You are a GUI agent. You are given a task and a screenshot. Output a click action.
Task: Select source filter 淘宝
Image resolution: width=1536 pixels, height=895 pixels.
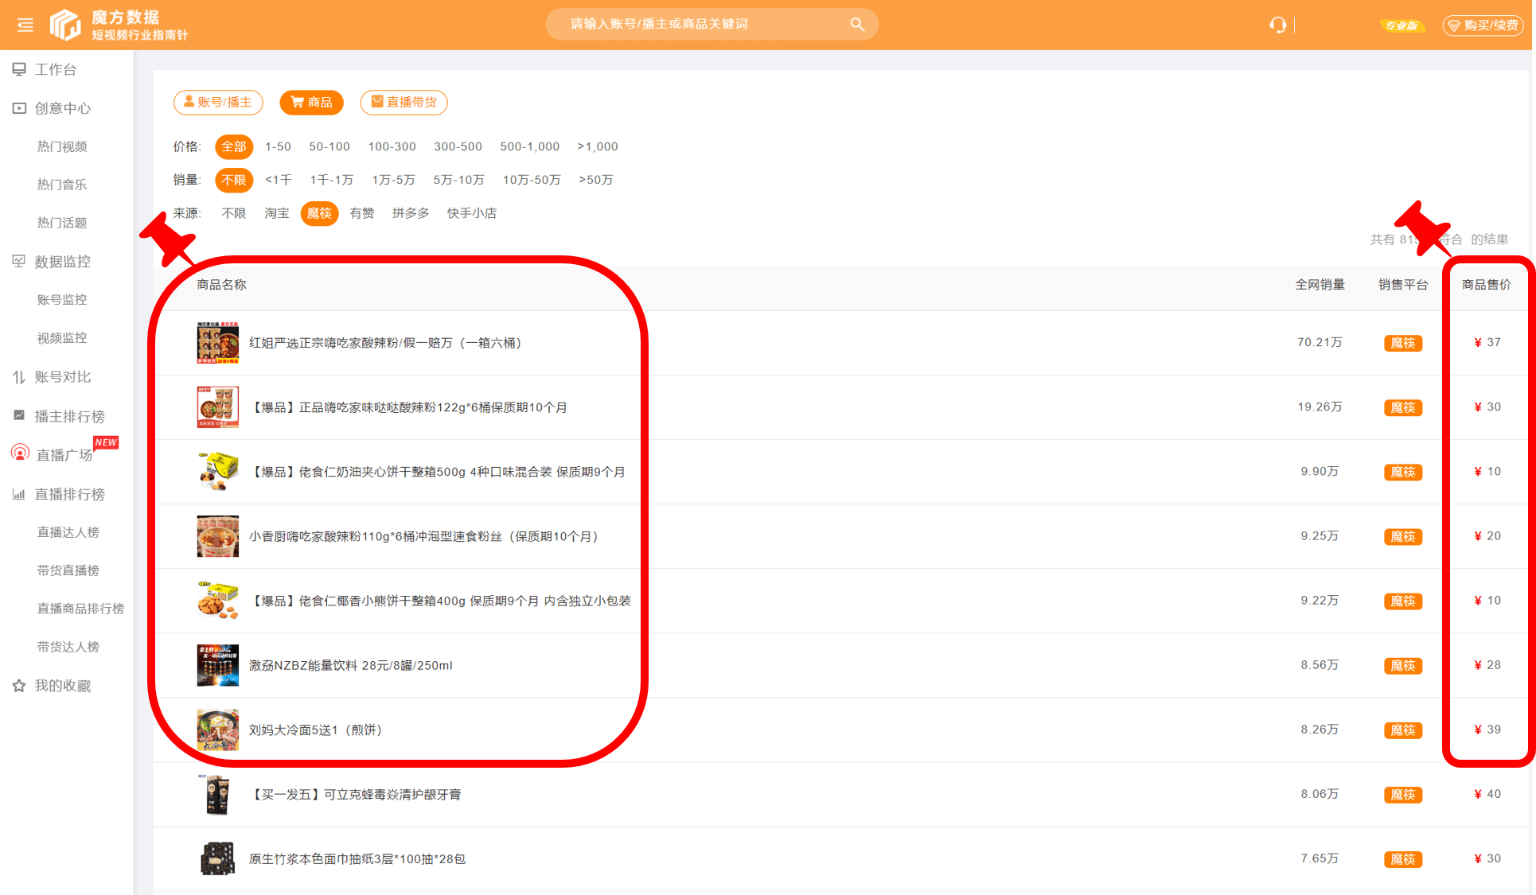277,213
